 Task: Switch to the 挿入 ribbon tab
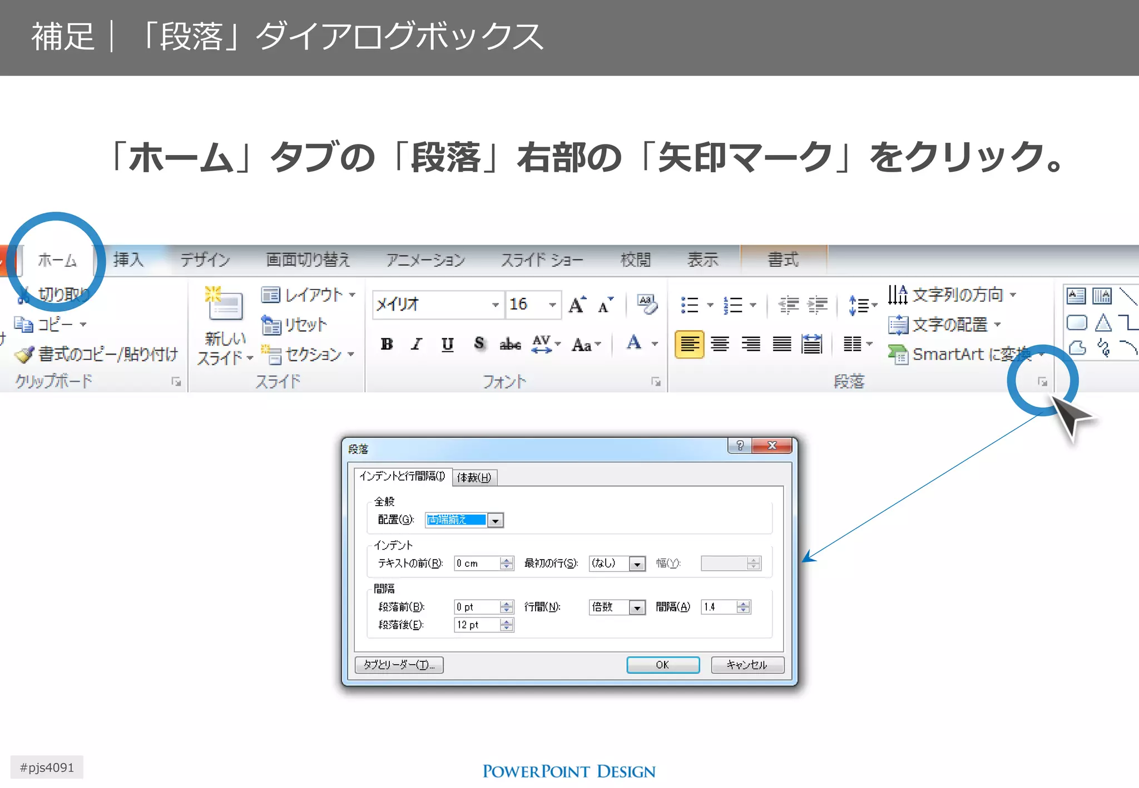(x=128, y=260)
